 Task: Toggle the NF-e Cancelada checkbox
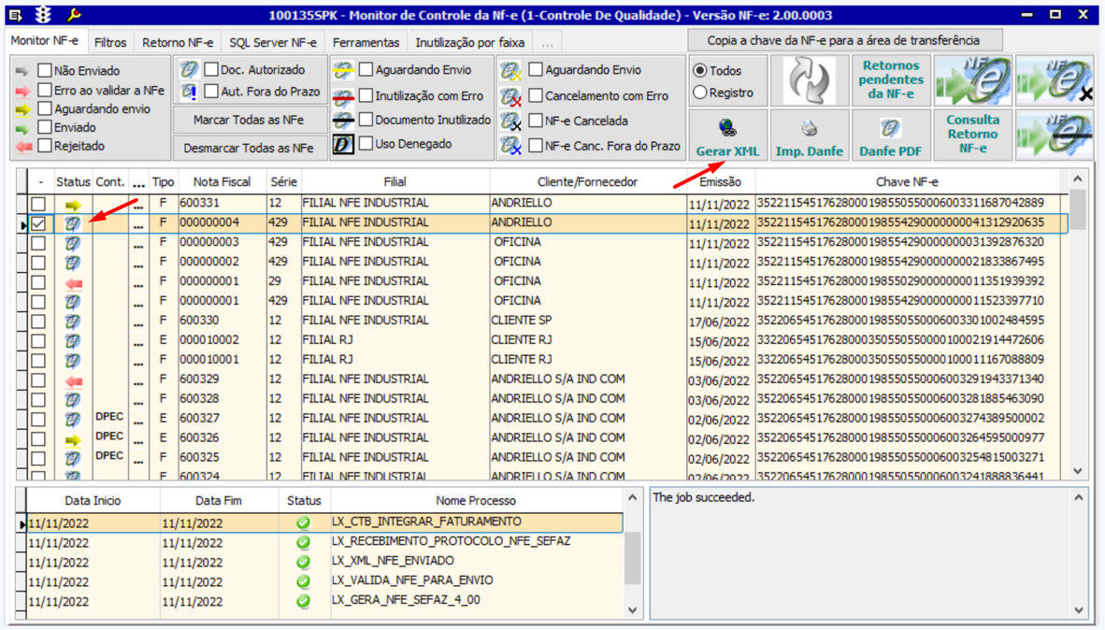[x=536, y=121]
